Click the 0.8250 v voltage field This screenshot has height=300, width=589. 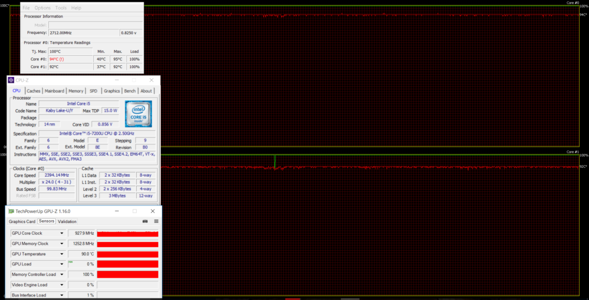(131, 33)
